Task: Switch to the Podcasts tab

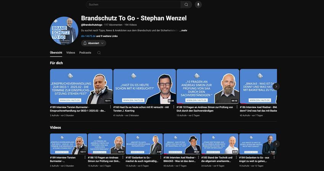Action: 85,53
